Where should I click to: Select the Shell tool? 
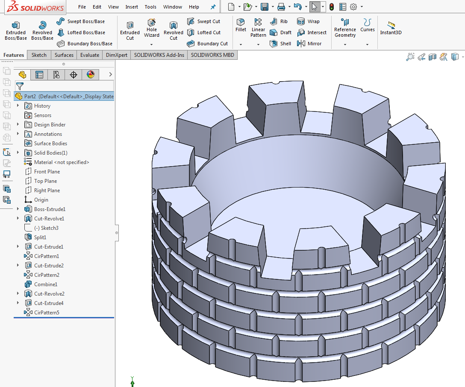pyautogui.click(x=280, y=44)
